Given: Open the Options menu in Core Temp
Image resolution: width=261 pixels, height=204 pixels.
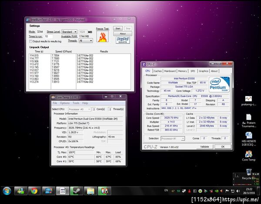Looking at the screenshot, I should point(64,103).
